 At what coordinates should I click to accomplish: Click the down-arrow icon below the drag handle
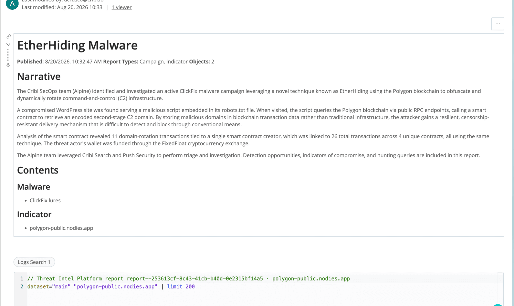point(8,65)
